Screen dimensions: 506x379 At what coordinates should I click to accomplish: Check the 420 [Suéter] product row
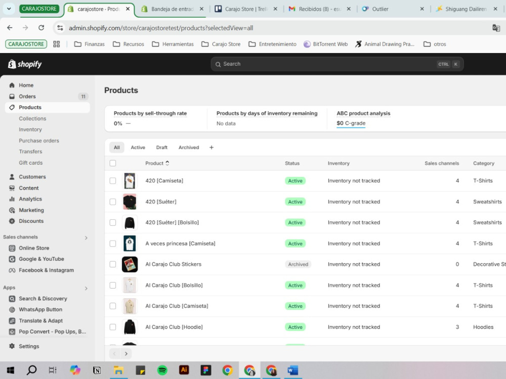[x=113, y=202]
